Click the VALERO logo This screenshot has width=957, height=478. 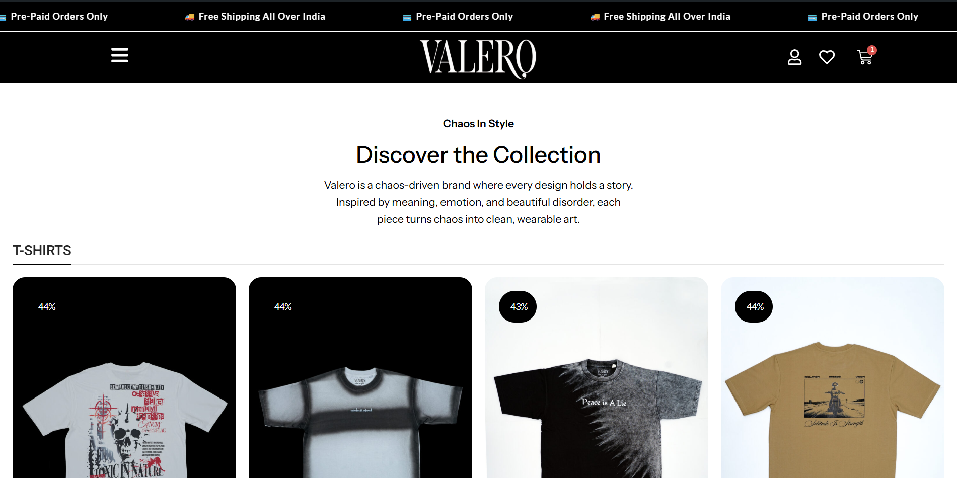(x=478, y=59)
